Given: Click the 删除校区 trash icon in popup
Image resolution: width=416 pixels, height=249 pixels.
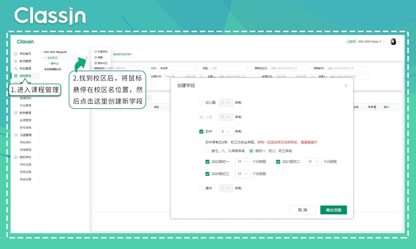Looking at the screenshot, I should pos(96,63).
